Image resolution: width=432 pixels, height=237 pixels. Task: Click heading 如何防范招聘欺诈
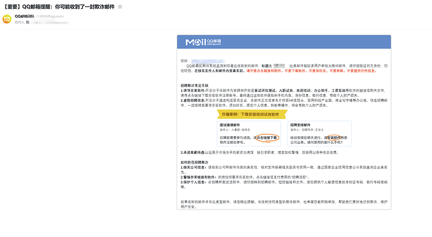pyautogui.click(x=195, y=163)
